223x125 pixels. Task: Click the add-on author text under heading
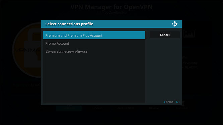[112, 12]
